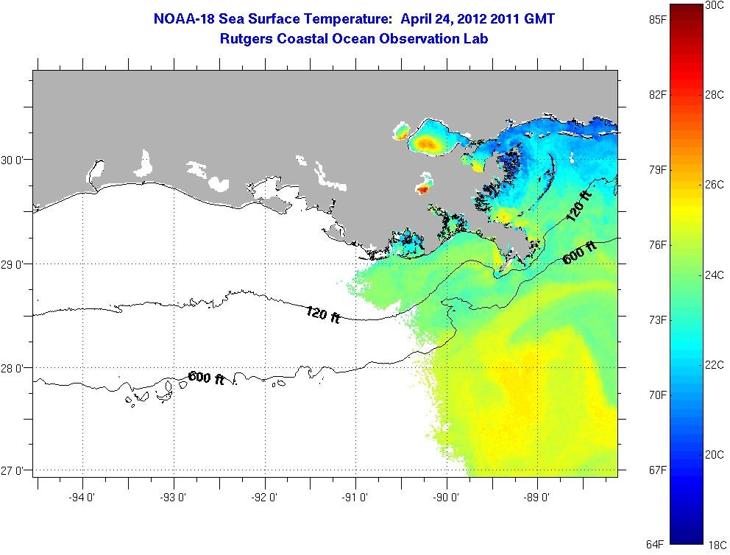730x555 pixels.
Task: Click the 76F colorbar label
Action: (x=657, y=245)
